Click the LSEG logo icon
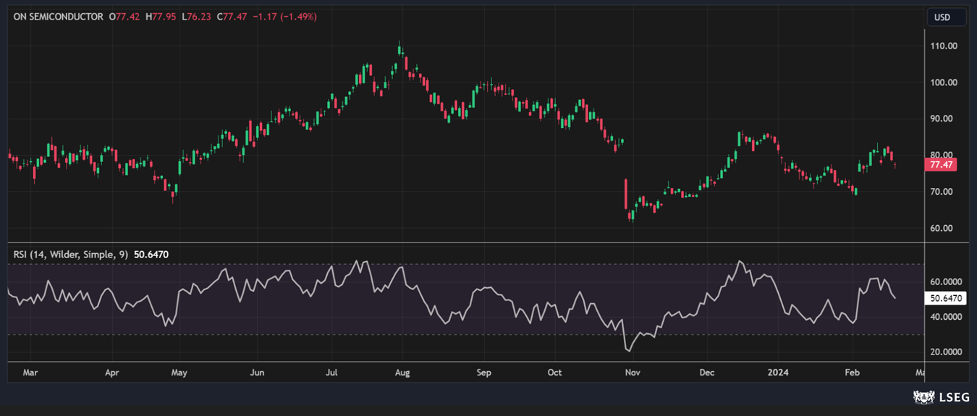 click(923, 396)
